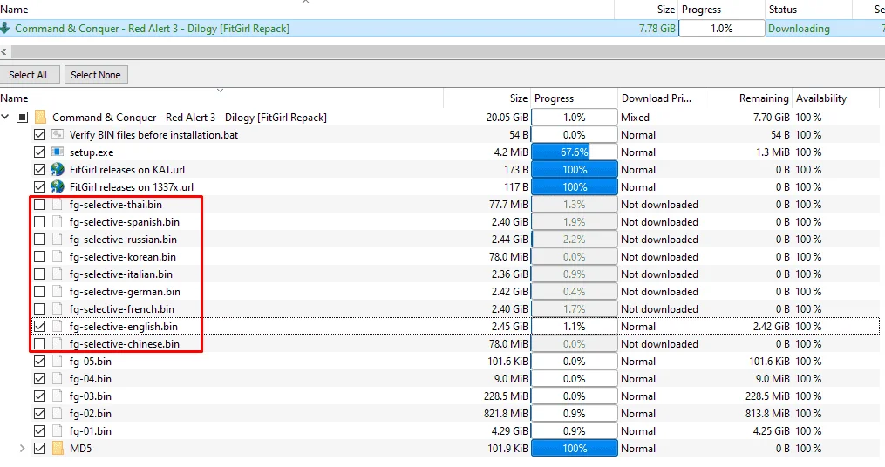The width and height of the screenshot is (885, 467).
Task: Click Not downloaded priority of fg-selective-thai.bin
Action: [x=659, y=205]
